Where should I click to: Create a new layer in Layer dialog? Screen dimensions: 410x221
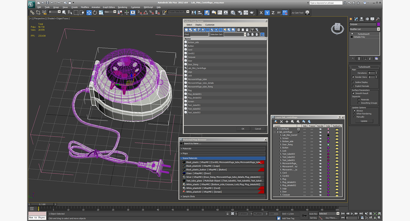(276, 122)
